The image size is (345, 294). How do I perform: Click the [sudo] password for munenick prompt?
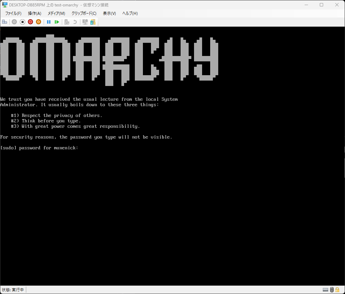point(39,148)
